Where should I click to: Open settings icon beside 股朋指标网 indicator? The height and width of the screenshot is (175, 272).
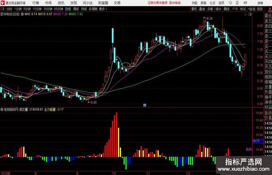(x=2, y=109)
